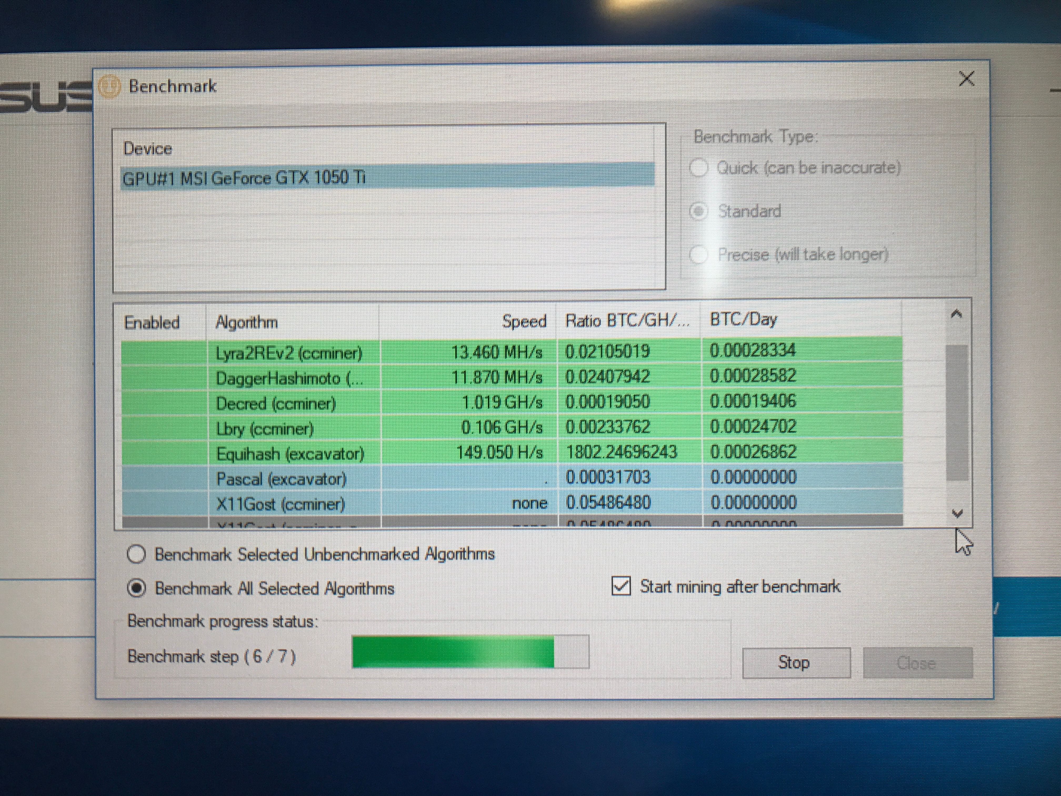Image resolution: width=1061 pixels, height=796 pixels.
Task: Click BTC/Day value 0.00019406
Action: [753, 401]
